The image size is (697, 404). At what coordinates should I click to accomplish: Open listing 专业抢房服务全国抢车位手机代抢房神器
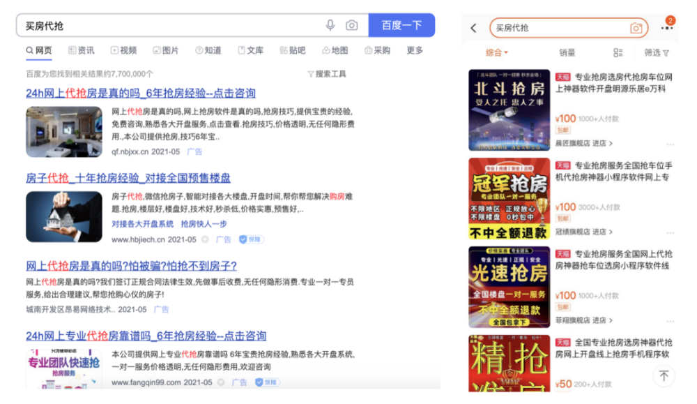pos(614,172)
